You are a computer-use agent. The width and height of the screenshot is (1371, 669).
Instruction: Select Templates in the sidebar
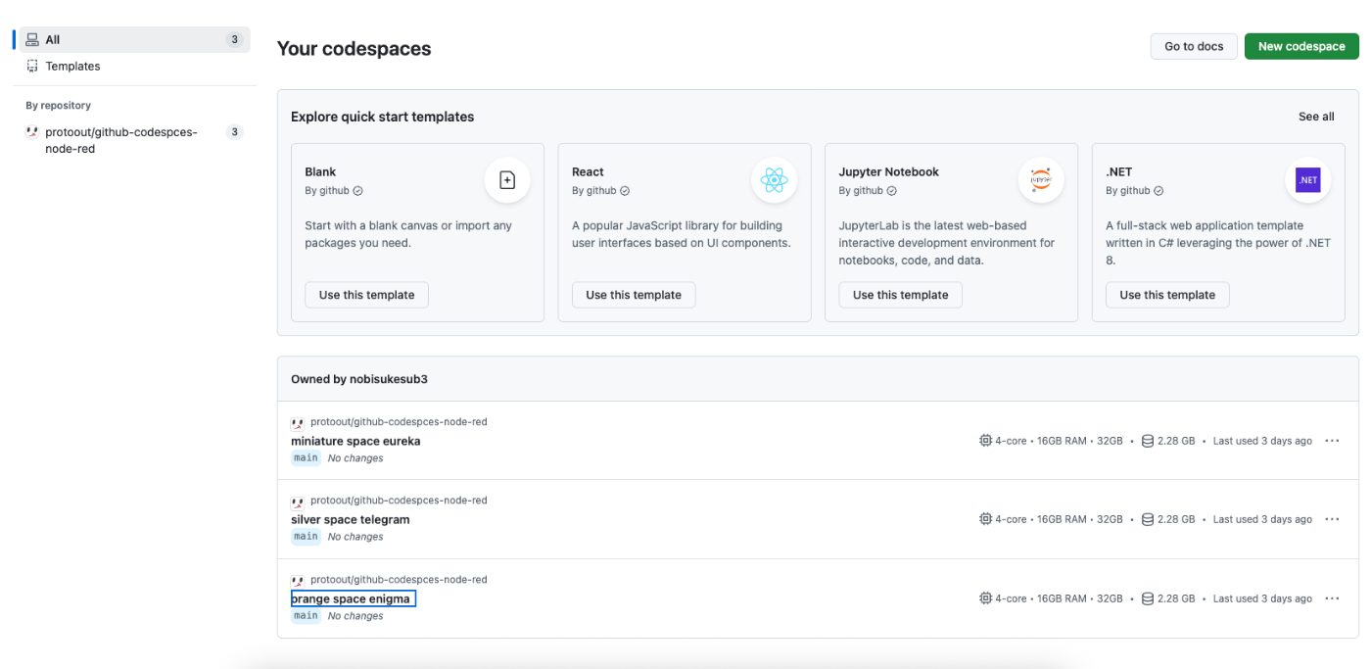pyautogui.click(x=134, y=66)
